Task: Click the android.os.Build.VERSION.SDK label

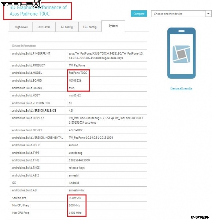Action: coord(31,103)
